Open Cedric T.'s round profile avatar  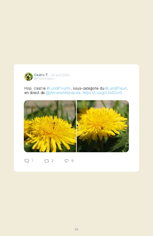click(29, 77)
